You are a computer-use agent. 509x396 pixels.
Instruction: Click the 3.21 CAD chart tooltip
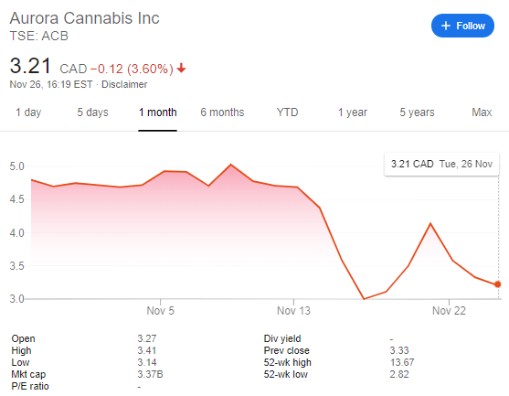click(x=441, y=164)
